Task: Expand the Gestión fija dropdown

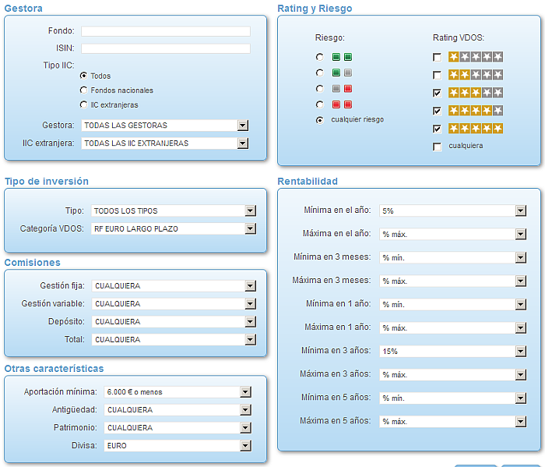Action: [x=174, y=286]
